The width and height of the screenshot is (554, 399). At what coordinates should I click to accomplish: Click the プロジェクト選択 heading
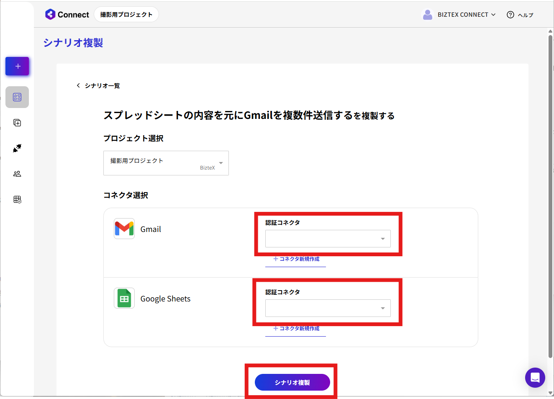[x=133, y=139]
